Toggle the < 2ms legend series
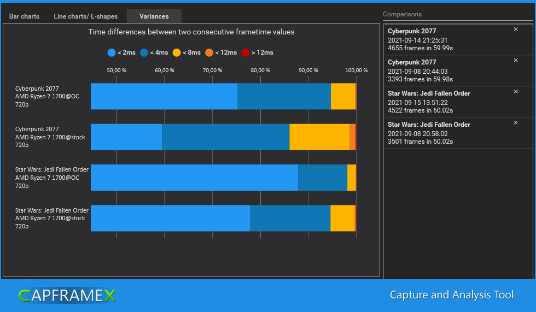This screenshot has width=536, height=312. click(x=121, y=52)
